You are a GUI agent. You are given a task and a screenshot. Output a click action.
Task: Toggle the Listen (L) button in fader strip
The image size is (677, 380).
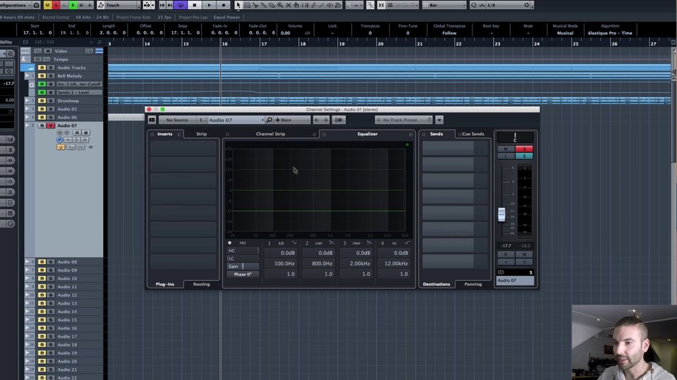coord(506,156)
